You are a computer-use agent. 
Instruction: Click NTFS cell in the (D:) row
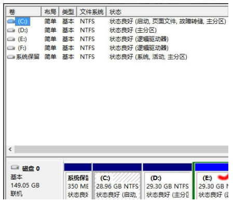[87, 30]
